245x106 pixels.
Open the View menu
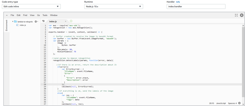point(32,15)
